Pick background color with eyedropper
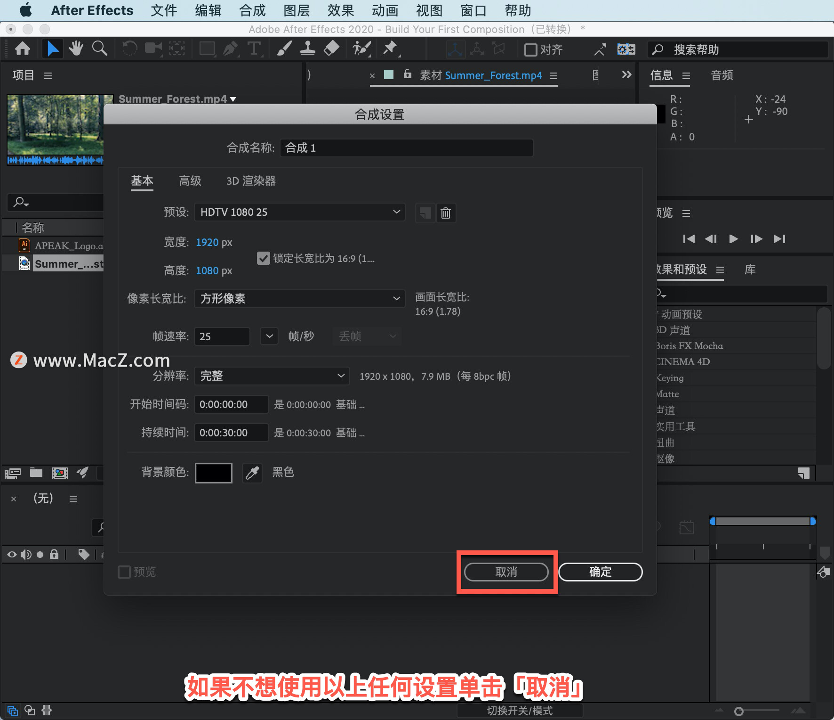This screenshot has width=834, height=720. tap(252, 473)
